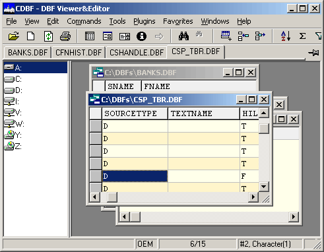Click the HIL column header in CSP_TBR
Screen dimensions: 324x252
point(249,113)
